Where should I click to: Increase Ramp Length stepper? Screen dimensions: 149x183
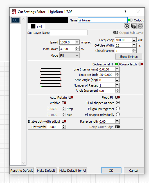[117, 120]
